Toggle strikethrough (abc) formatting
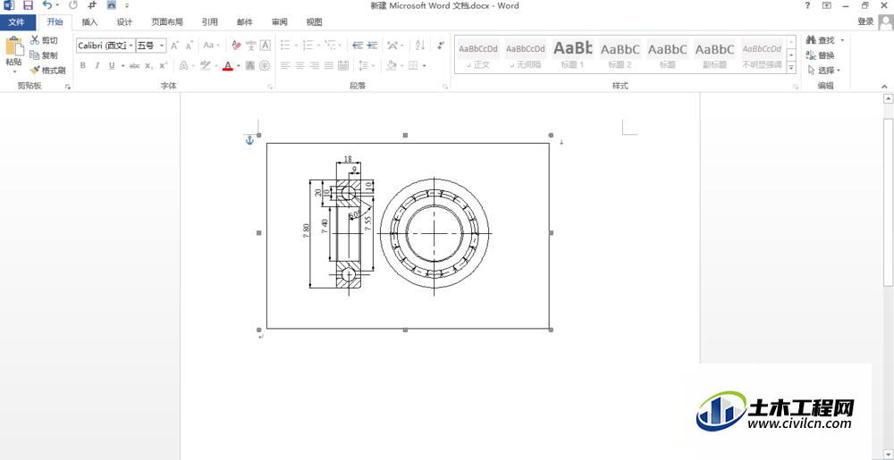894x460 pixels. [135, 65]
